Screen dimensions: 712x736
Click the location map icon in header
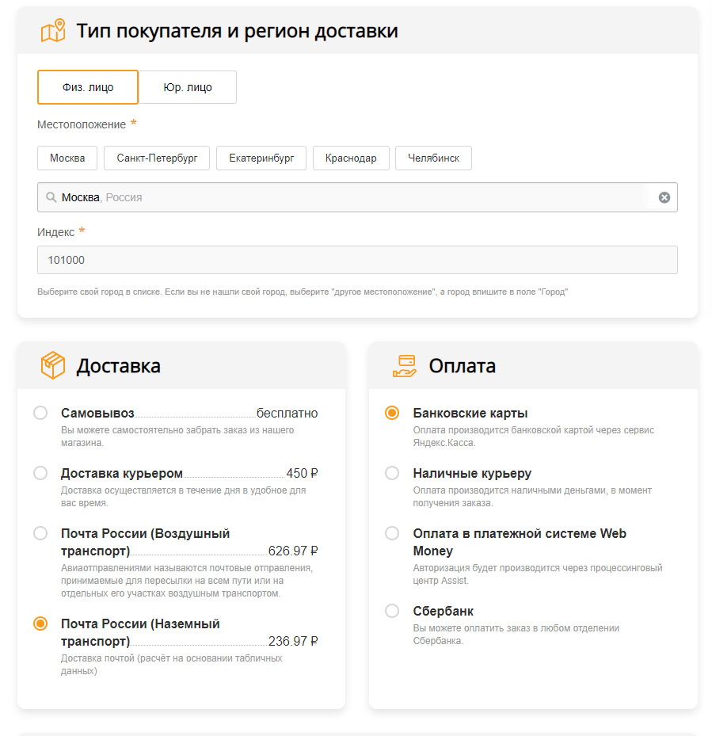pyautogui.click(x=52, y=30)
